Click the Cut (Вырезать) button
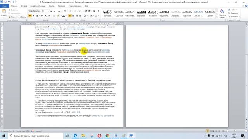The width and height of the screenshot is (248, 139). [x=14, y=10]
